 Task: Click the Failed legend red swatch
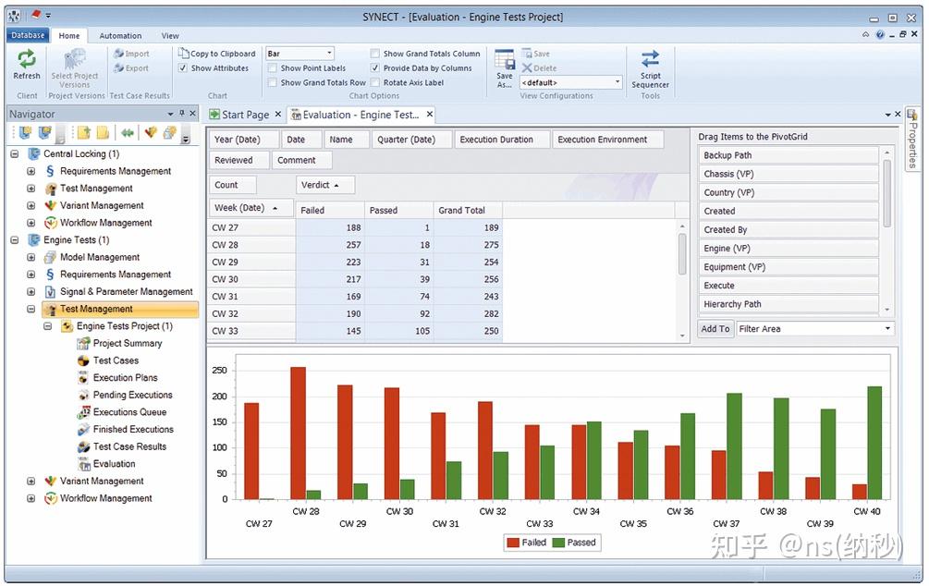513,543
